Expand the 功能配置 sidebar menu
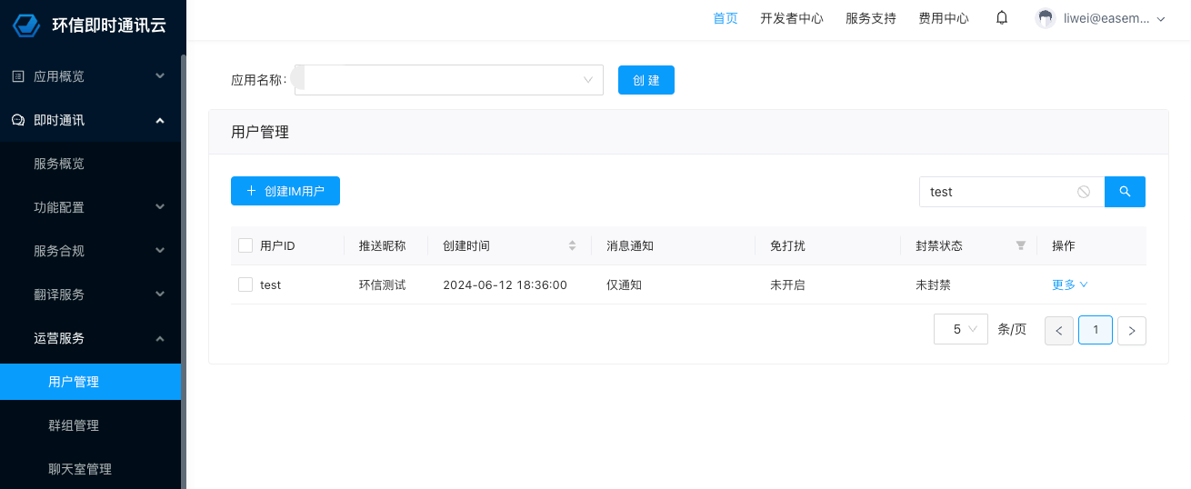This screenshot has height=489, width=1191. click(91, 207)
